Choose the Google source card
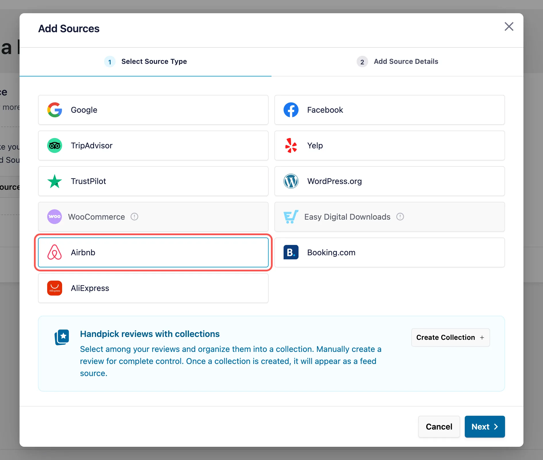Screen dimensions: 543x460 153,110
